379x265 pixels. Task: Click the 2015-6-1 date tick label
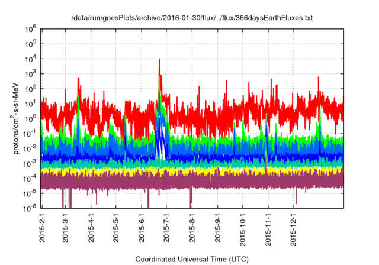pos(143,228)
